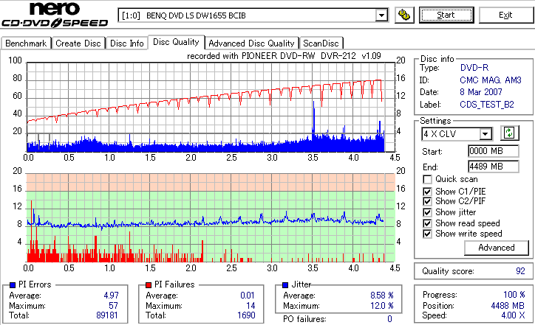Viewport: 535px width, 325px height.
Task: Open the Create Disc tab
Action: click(x=78, y=43)
